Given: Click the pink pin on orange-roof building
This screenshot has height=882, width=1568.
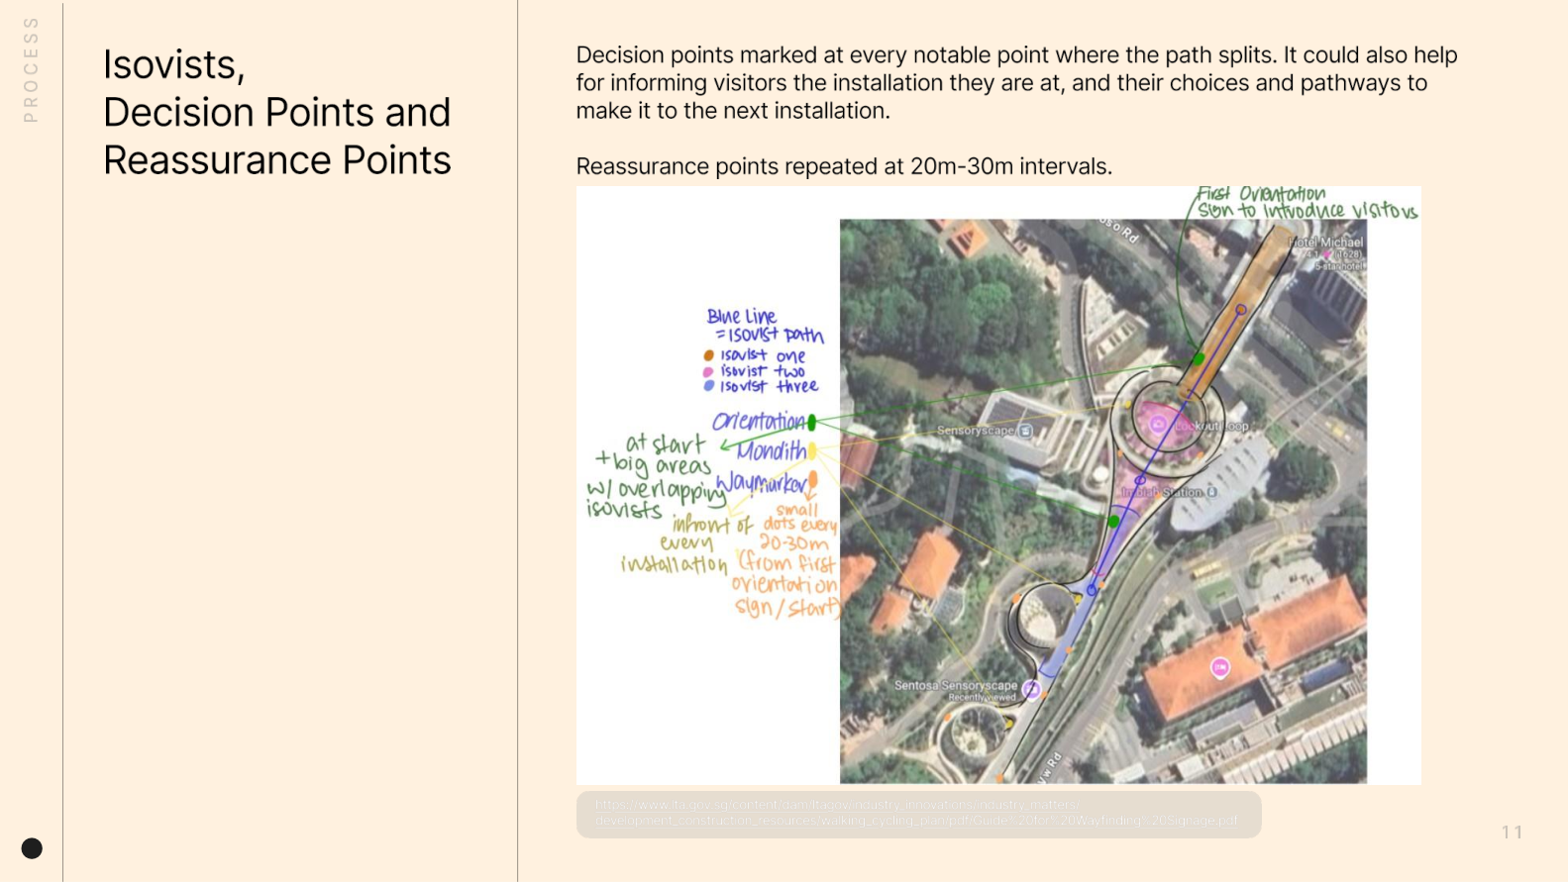Looking at the screenshot, I should click(x=1220, y=668).
